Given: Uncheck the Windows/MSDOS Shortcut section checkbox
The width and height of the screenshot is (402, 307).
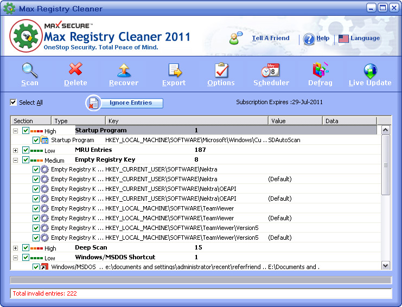Looking at the screenshot, I should [25, 257].
